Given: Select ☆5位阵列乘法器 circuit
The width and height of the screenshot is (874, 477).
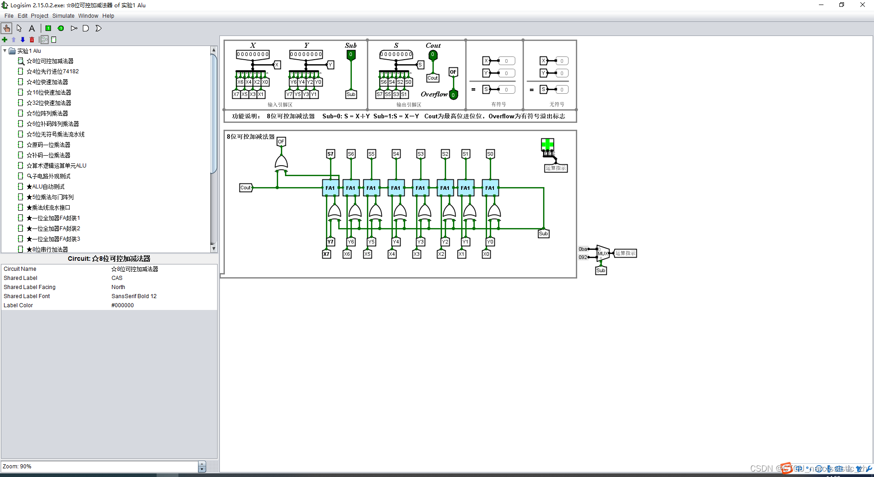Looking at the screenshot, I should (47, 113).
